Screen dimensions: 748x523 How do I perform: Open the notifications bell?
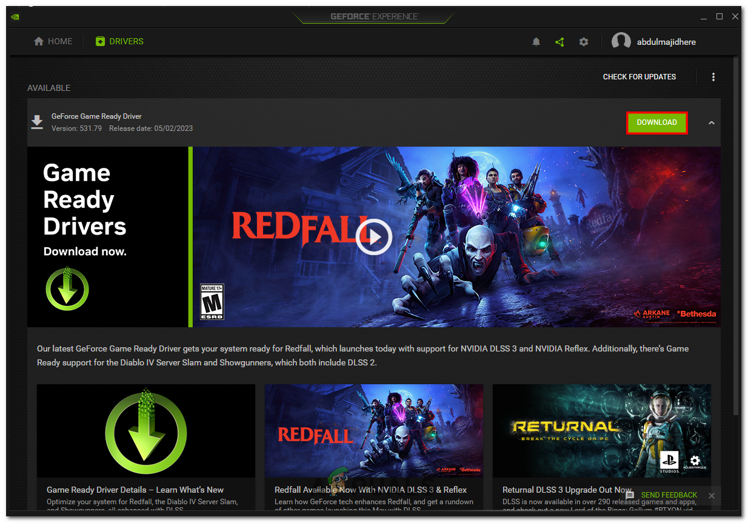(x=536, y=42)
